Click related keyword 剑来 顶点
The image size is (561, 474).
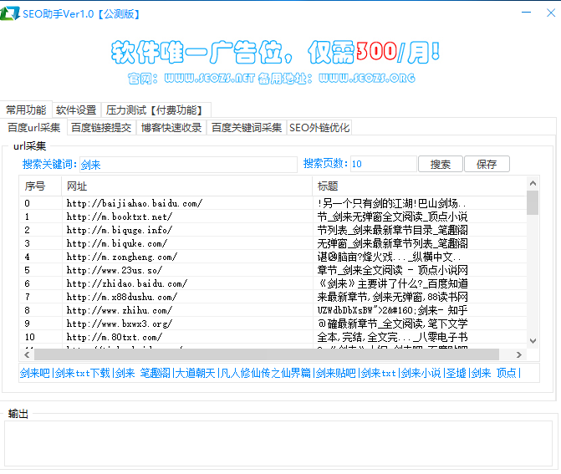[494, 373]
